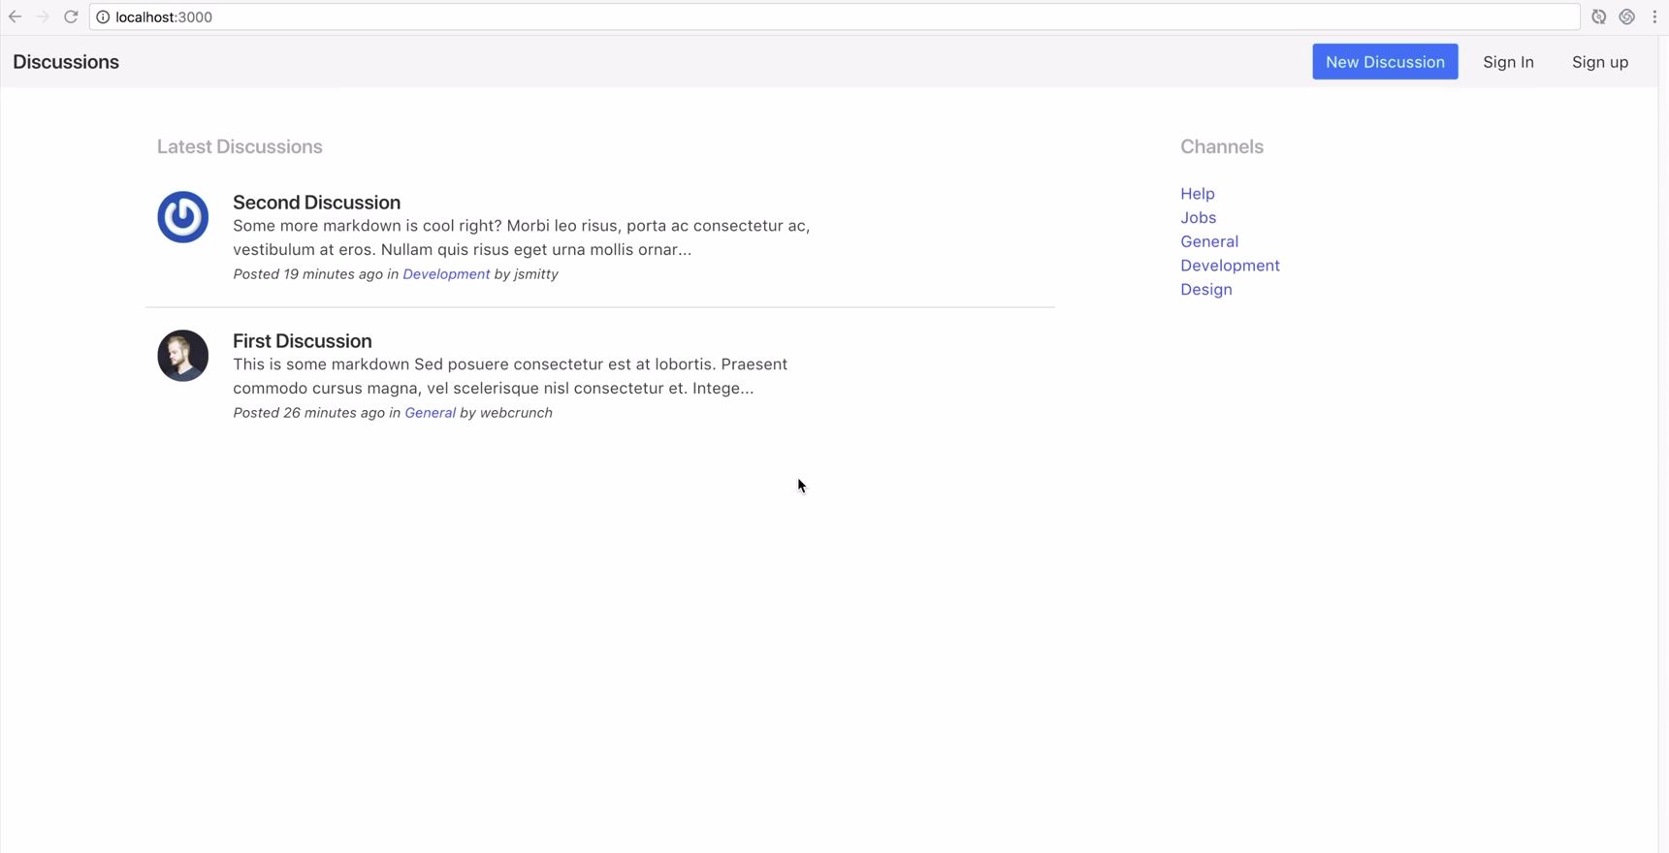This screenshot has height=853, width=1669.
Task: Select the Design channel in sidebar
Action: click(1205, 290)
